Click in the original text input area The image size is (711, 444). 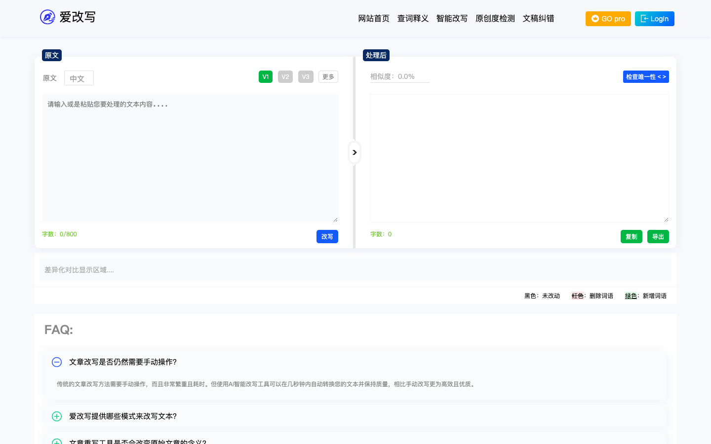point(190,158)
